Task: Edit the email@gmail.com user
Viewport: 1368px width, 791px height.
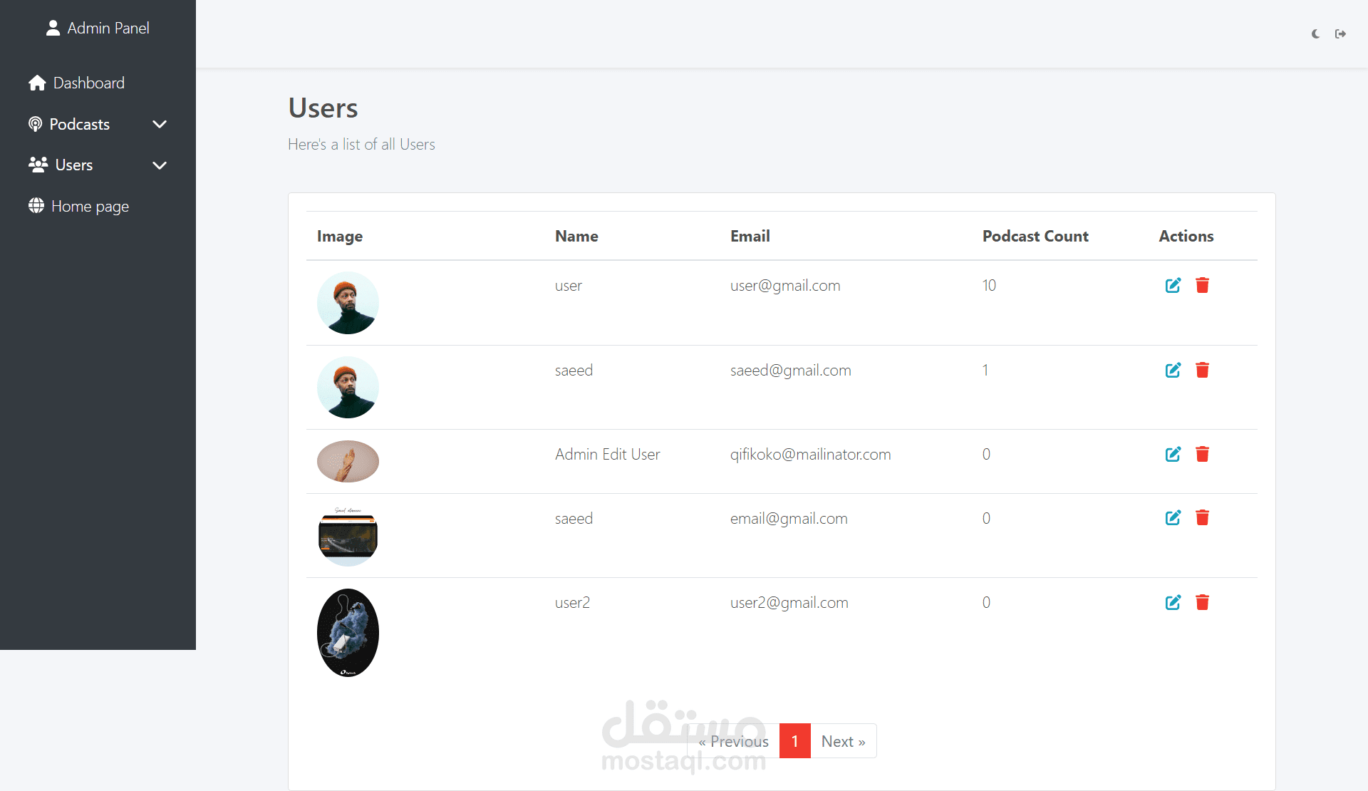Action: pyautogui.click(x=1173, y=517)
